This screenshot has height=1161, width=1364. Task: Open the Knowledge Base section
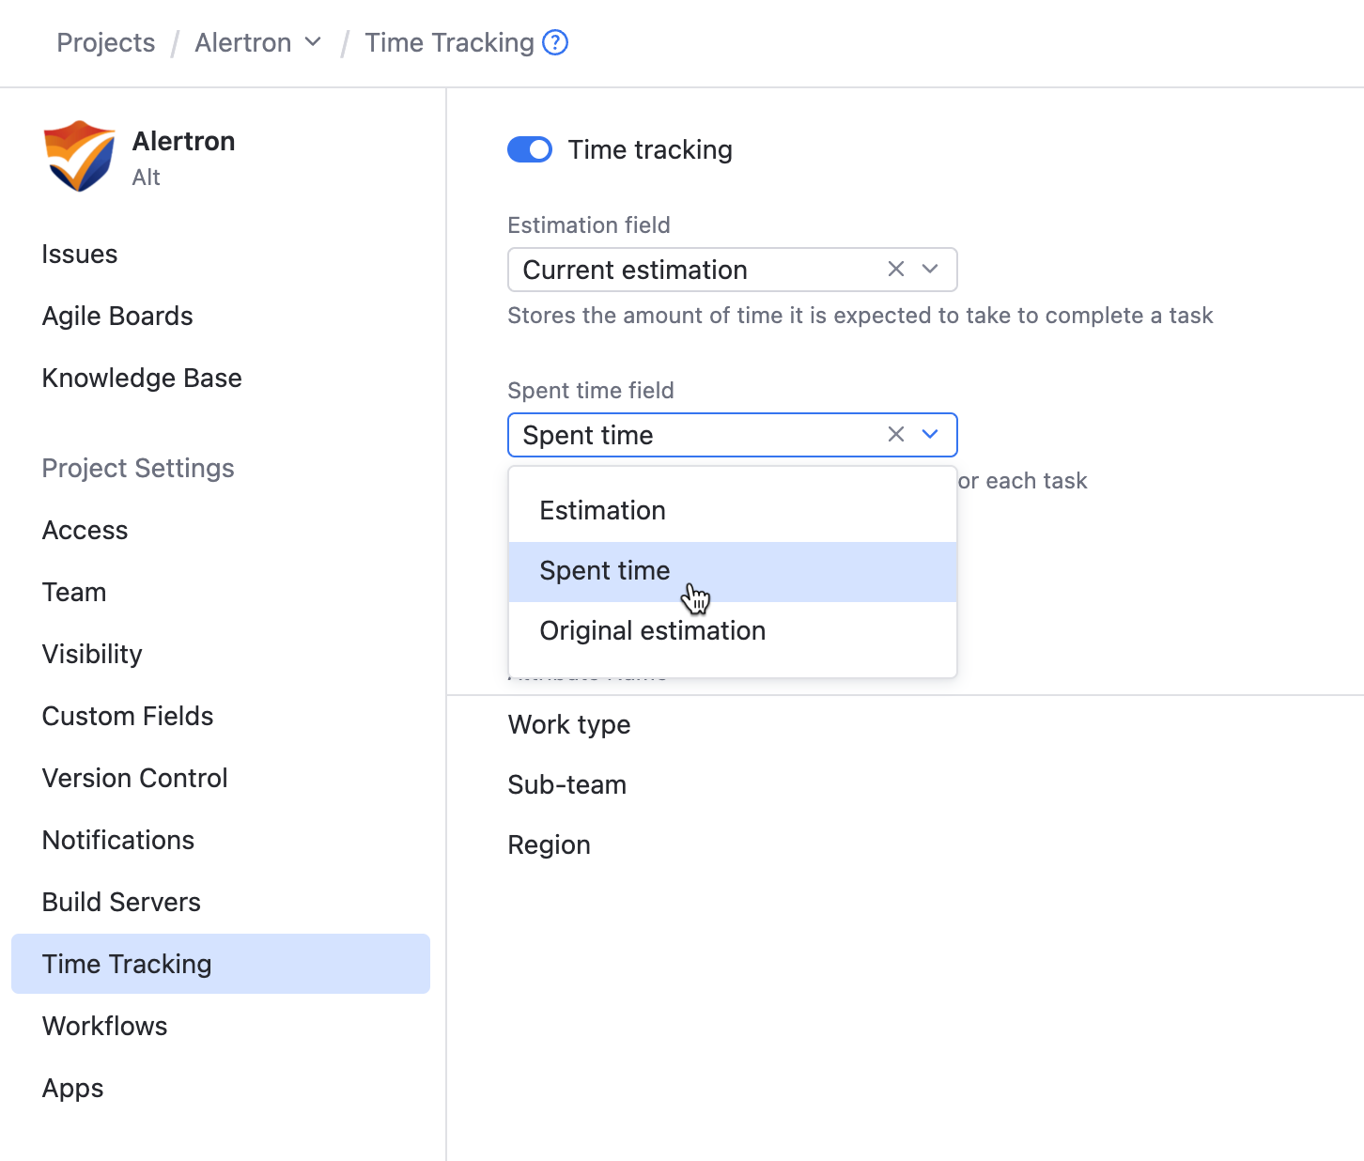[142, 379]
